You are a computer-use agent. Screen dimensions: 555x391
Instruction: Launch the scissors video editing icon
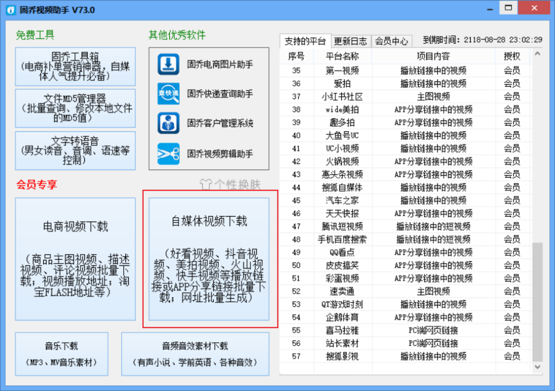[x=168, y=154]
